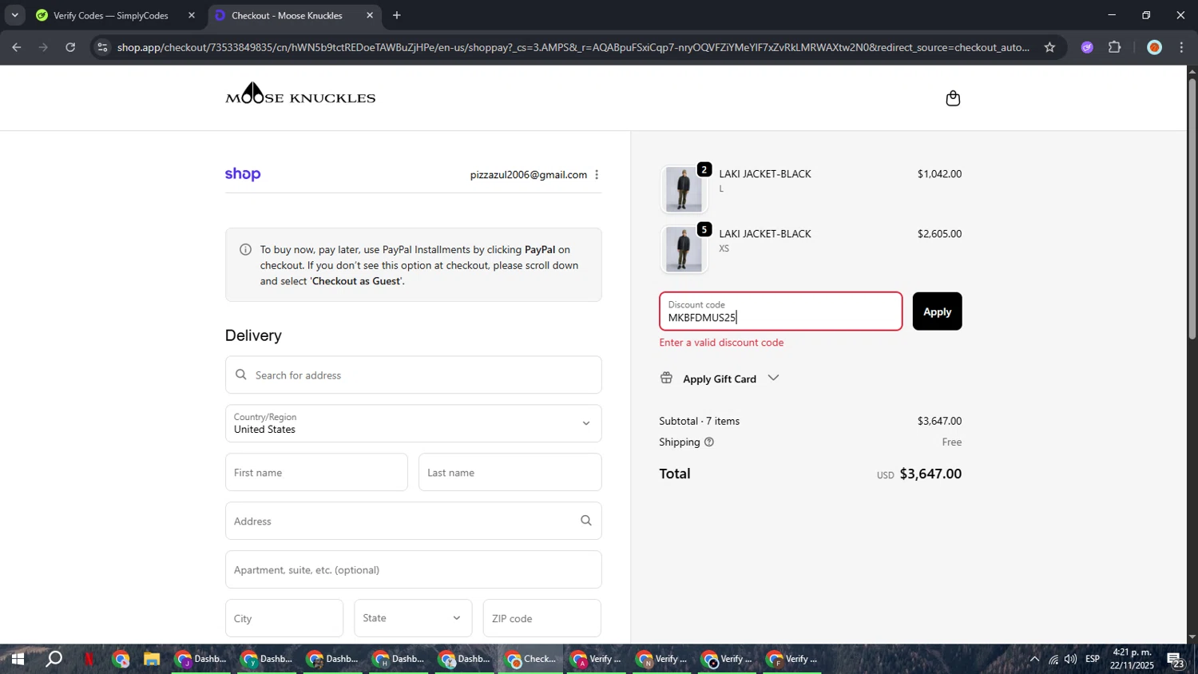Open Windows taskbar search
This screenshot has width=1198, height=674.
pyautogui.click(x=54, y=659)
